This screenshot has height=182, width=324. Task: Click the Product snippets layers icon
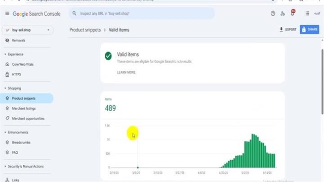point(7,98)
